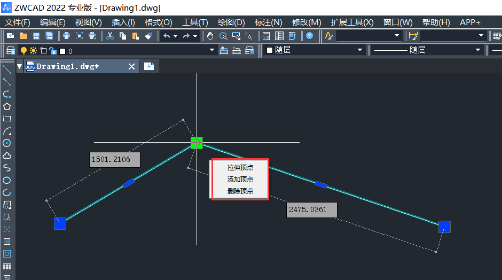Activate realtime zoom tool
Viewport: 502px width, 280px height.
pyautogui.click(x=223, y=36)
